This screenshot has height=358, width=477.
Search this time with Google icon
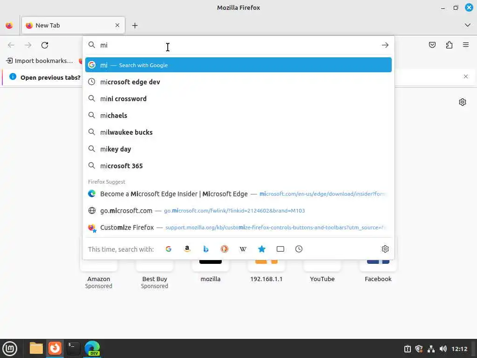[x=168, y=249]
